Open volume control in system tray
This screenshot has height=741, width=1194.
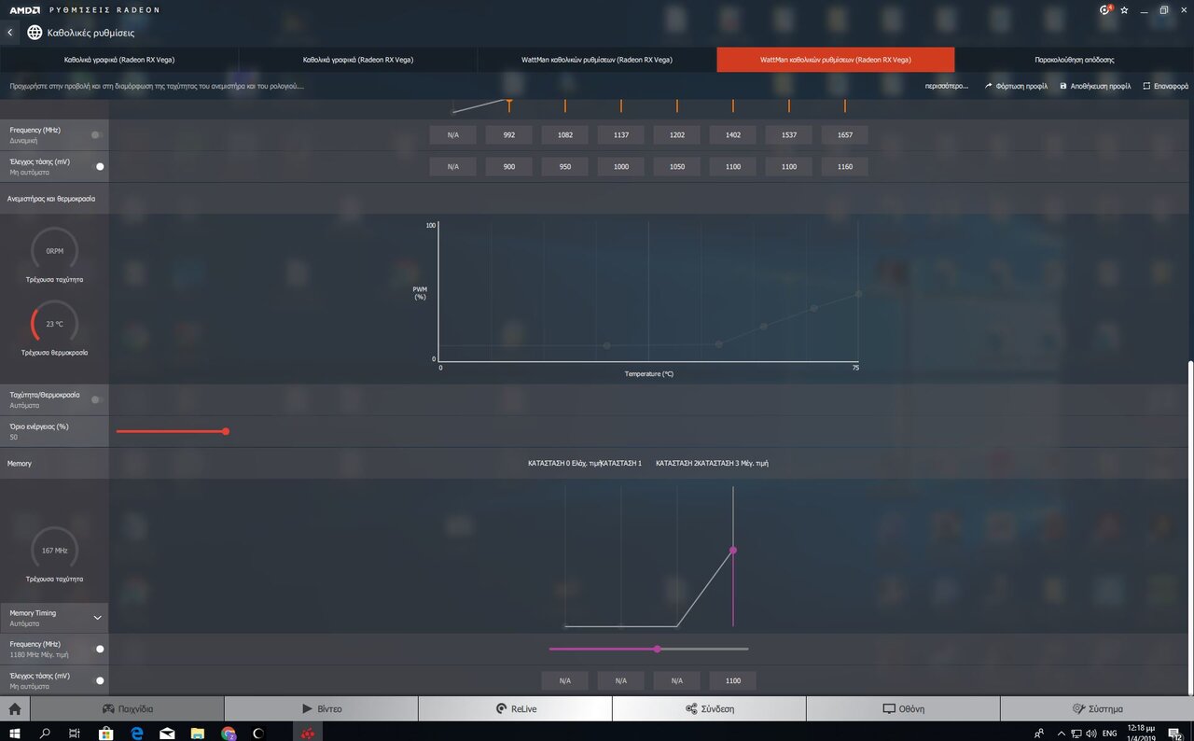(x=1090, y=733)
